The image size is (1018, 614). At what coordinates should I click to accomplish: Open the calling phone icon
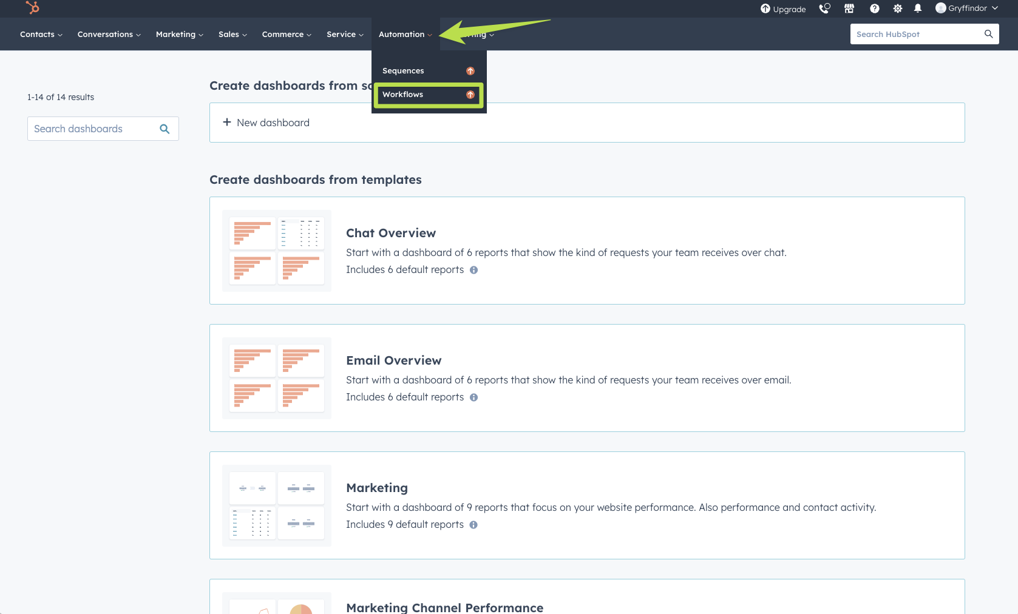pos(824,8)
